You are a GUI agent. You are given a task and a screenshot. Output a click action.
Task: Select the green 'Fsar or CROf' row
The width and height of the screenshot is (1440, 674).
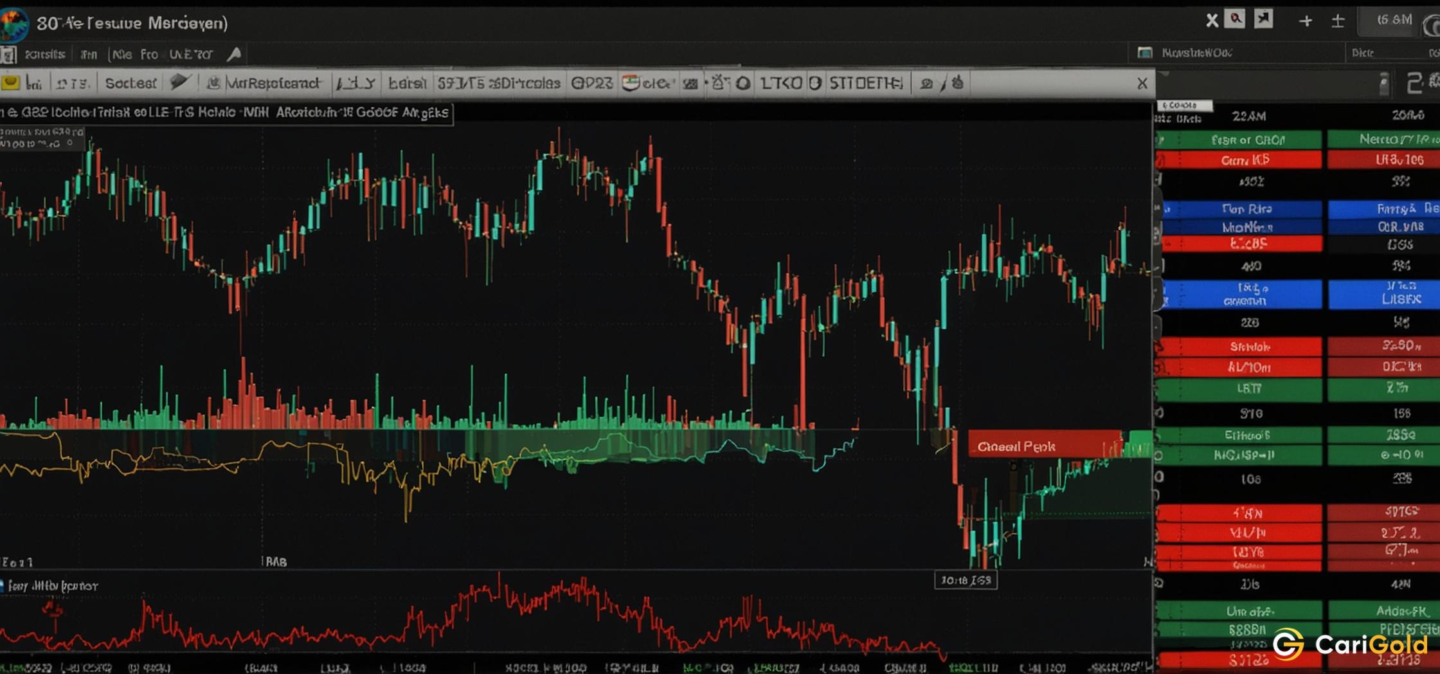[1239, 140]
